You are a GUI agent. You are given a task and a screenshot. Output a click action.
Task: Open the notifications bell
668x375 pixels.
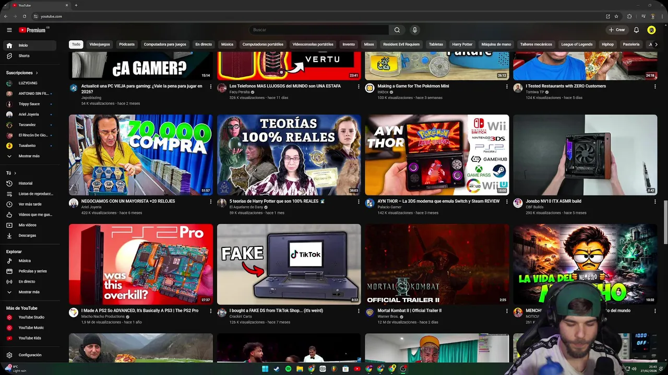click(636, 30)
